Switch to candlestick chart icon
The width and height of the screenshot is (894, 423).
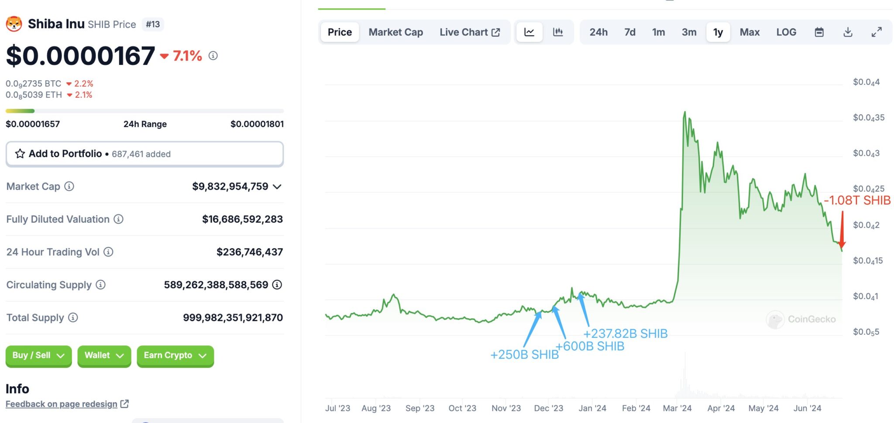click(558, 32)
